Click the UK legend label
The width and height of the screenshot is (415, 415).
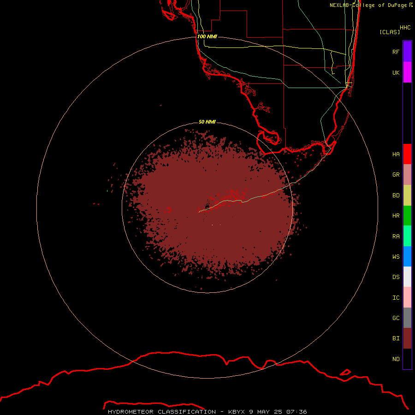[x=396, y=72]
